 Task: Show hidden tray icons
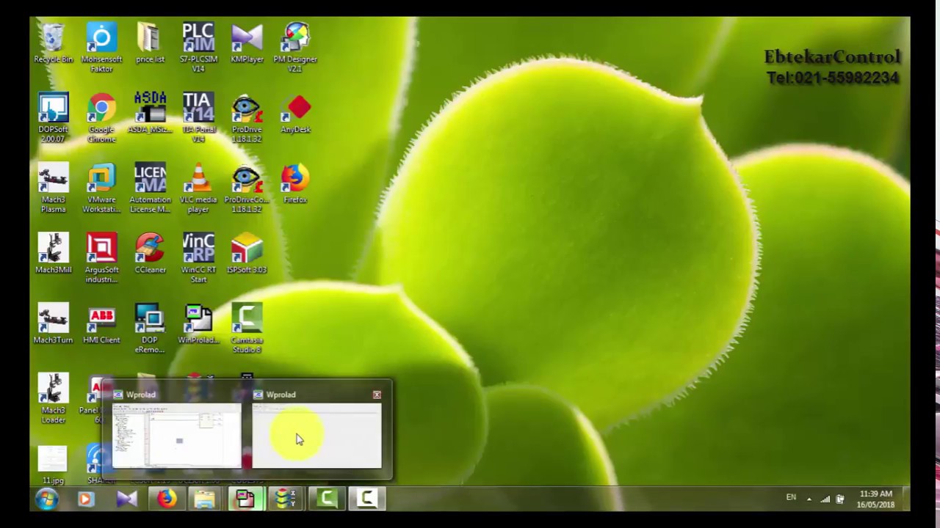tap(809, 499)
